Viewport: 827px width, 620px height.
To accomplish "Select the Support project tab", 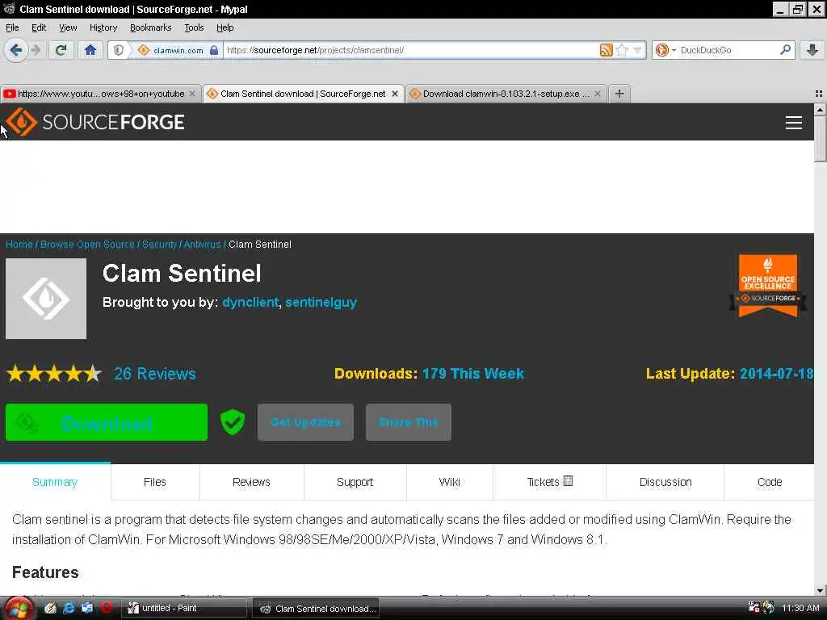I will pos(355,482).
